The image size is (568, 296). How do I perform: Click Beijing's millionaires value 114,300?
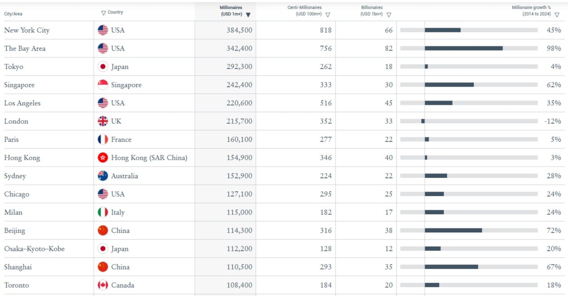240,231
